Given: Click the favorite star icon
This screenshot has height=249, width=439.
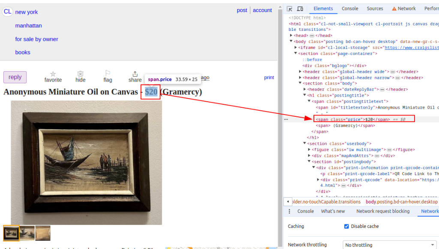Looking at the screenshot, I should pyautogui.click(x=53, y=74).
